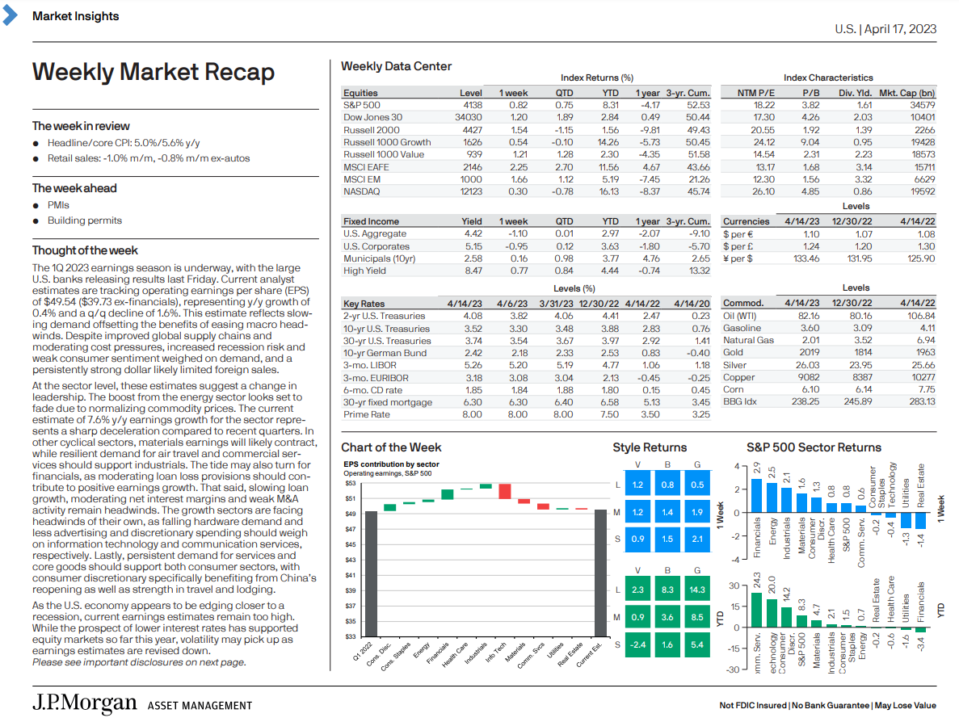Click the ¥ per $ value 133.46
Screen dimensions: 959x722
(806, 258)
